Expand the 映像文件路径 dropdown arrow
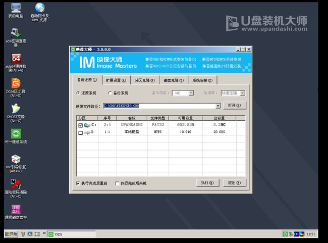328x243 pixels. tap(218, 106)
